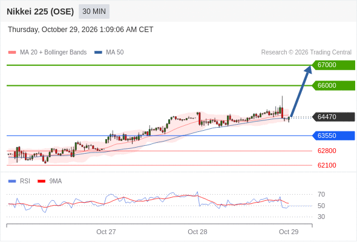Select the Nikkei 225 (OSE) title
357x242 pixels.
pos(41,11)
